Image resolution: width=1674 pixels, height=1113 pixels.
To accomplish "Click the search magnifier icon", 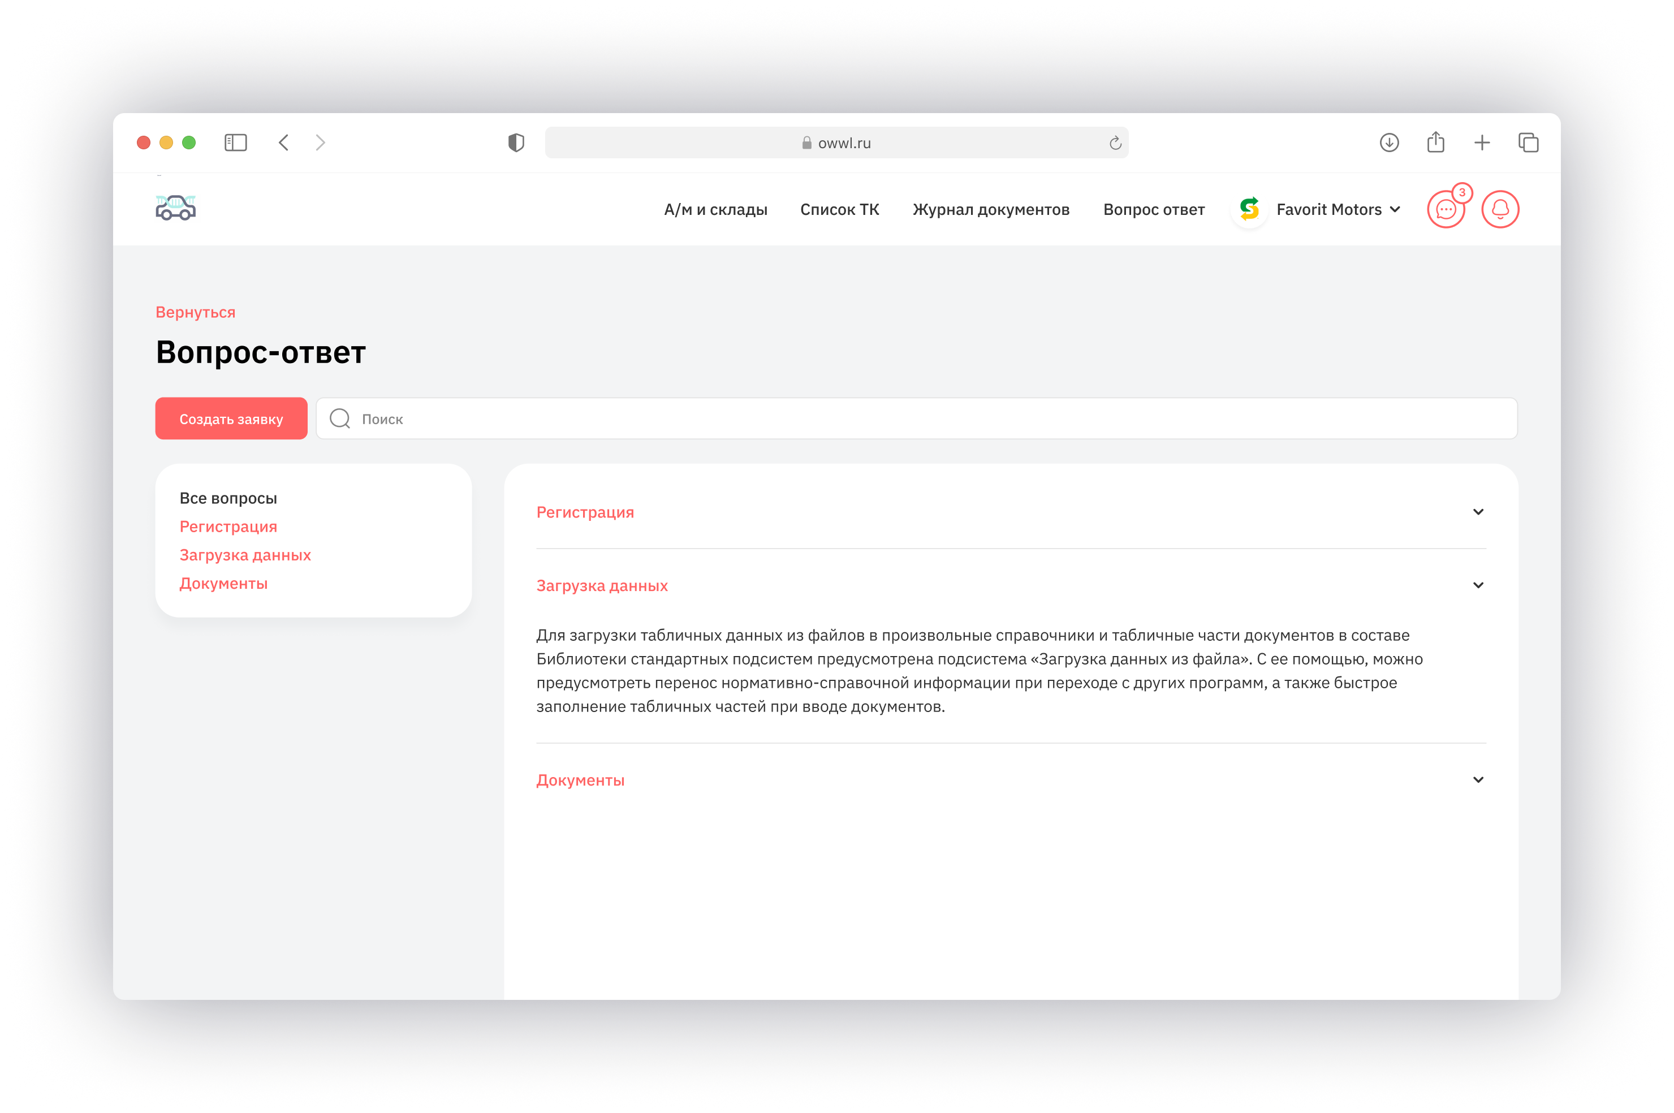I will (x=340, y=419).
